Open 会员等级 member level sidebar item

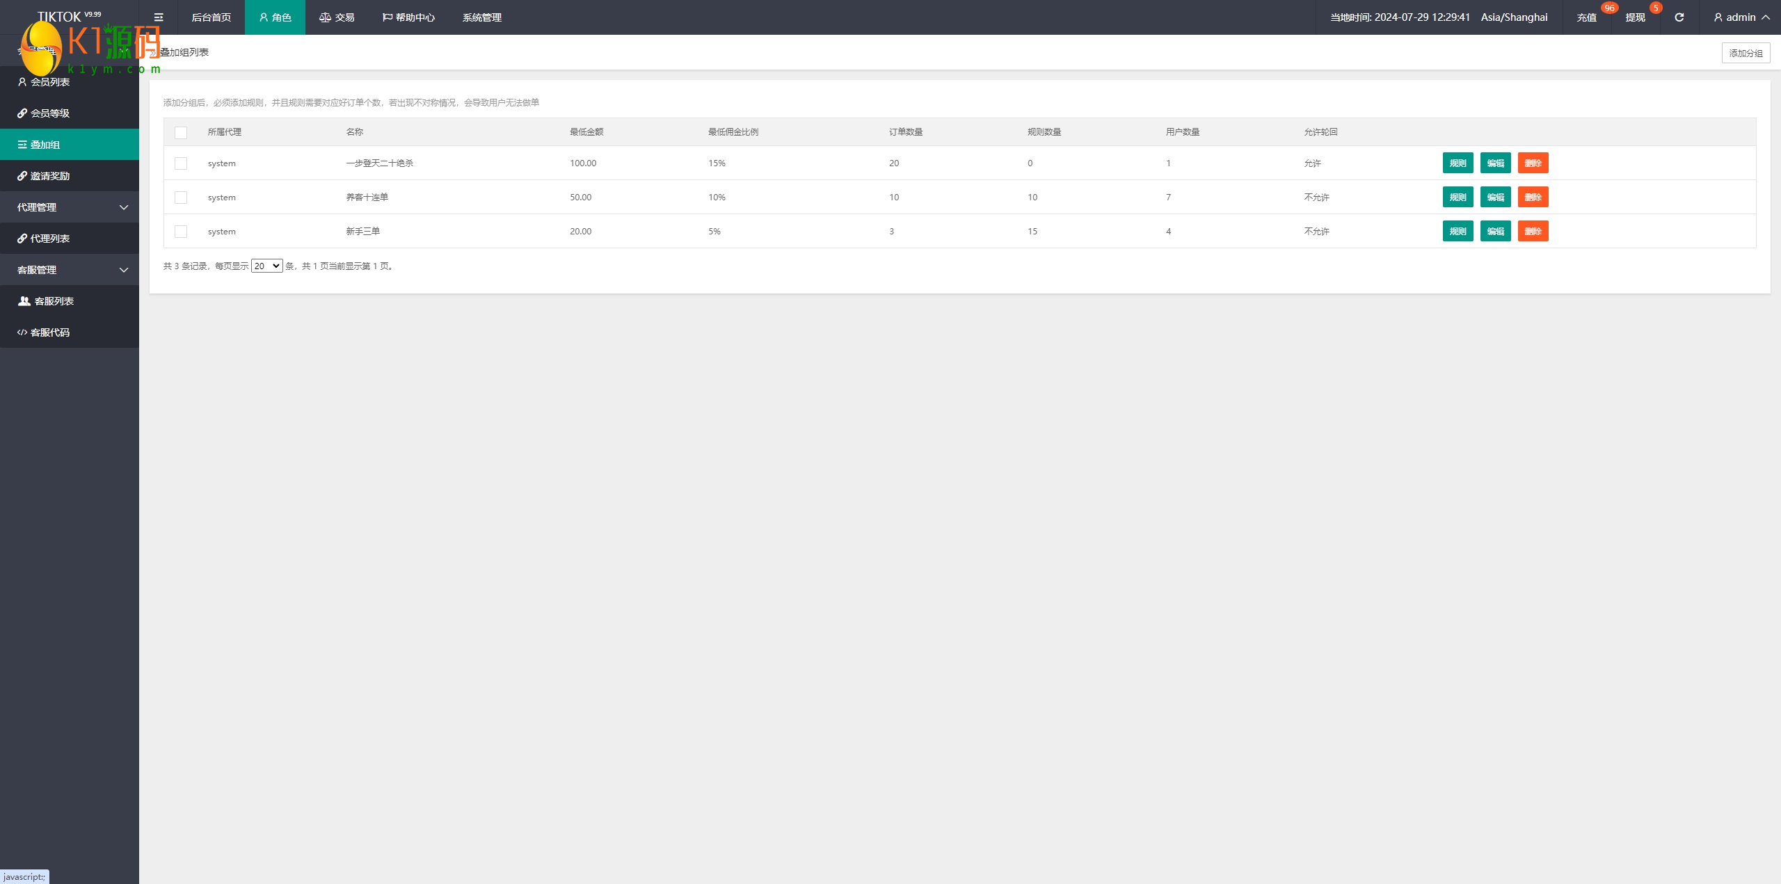click(50, 113)
